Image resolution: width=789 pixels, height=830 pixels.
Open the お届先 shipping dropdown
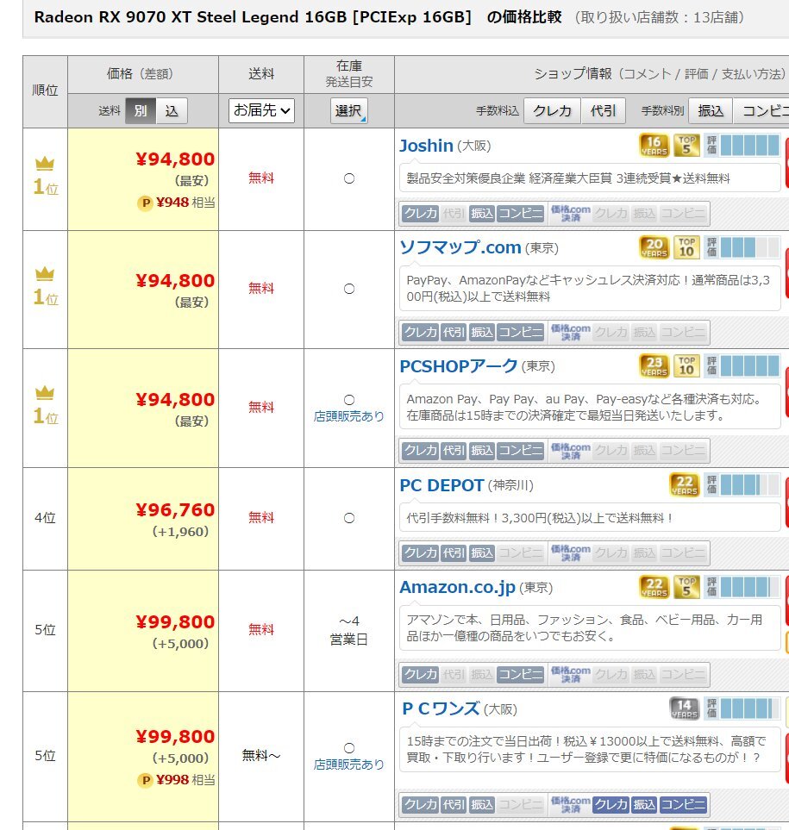click(x=261, y=110)
